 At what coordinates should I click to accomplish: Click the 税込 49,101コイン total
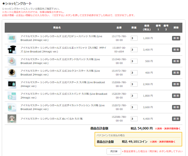135,142
